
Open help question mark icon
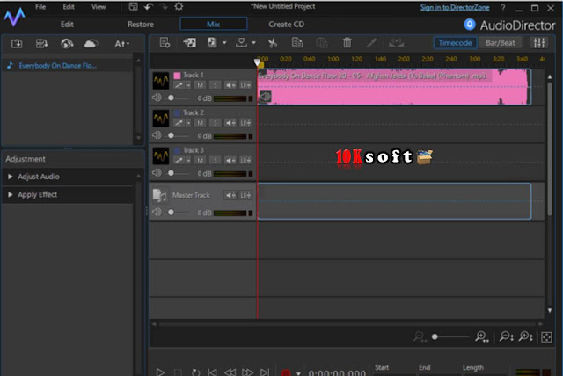point(503,8)
